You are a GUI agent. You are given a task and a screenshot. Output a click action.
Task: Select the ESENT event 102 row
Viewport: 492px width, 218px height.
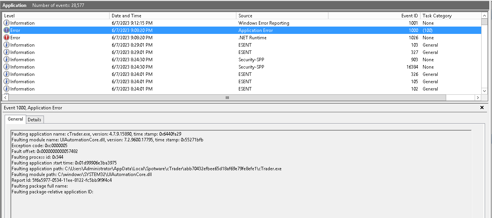[x=242, y=89]
